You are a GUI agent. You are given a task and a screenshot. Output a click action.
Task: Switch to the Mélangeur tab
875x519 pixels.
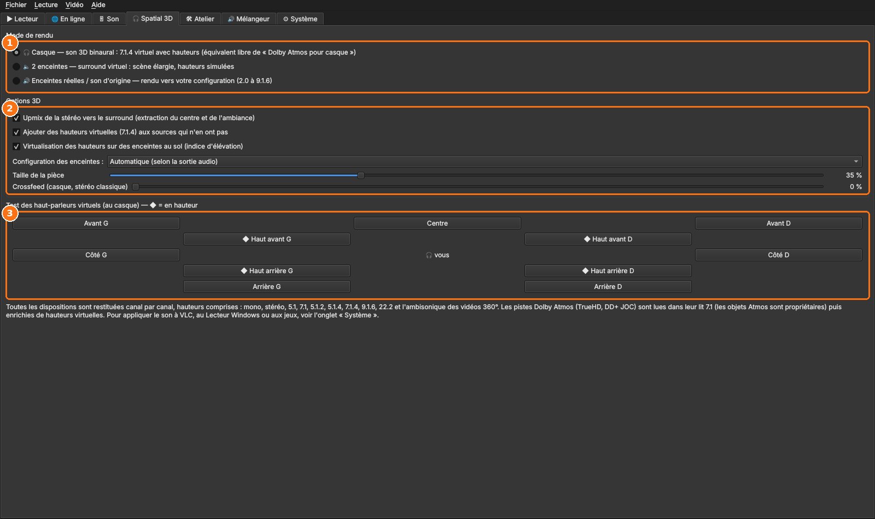[249, 19]
